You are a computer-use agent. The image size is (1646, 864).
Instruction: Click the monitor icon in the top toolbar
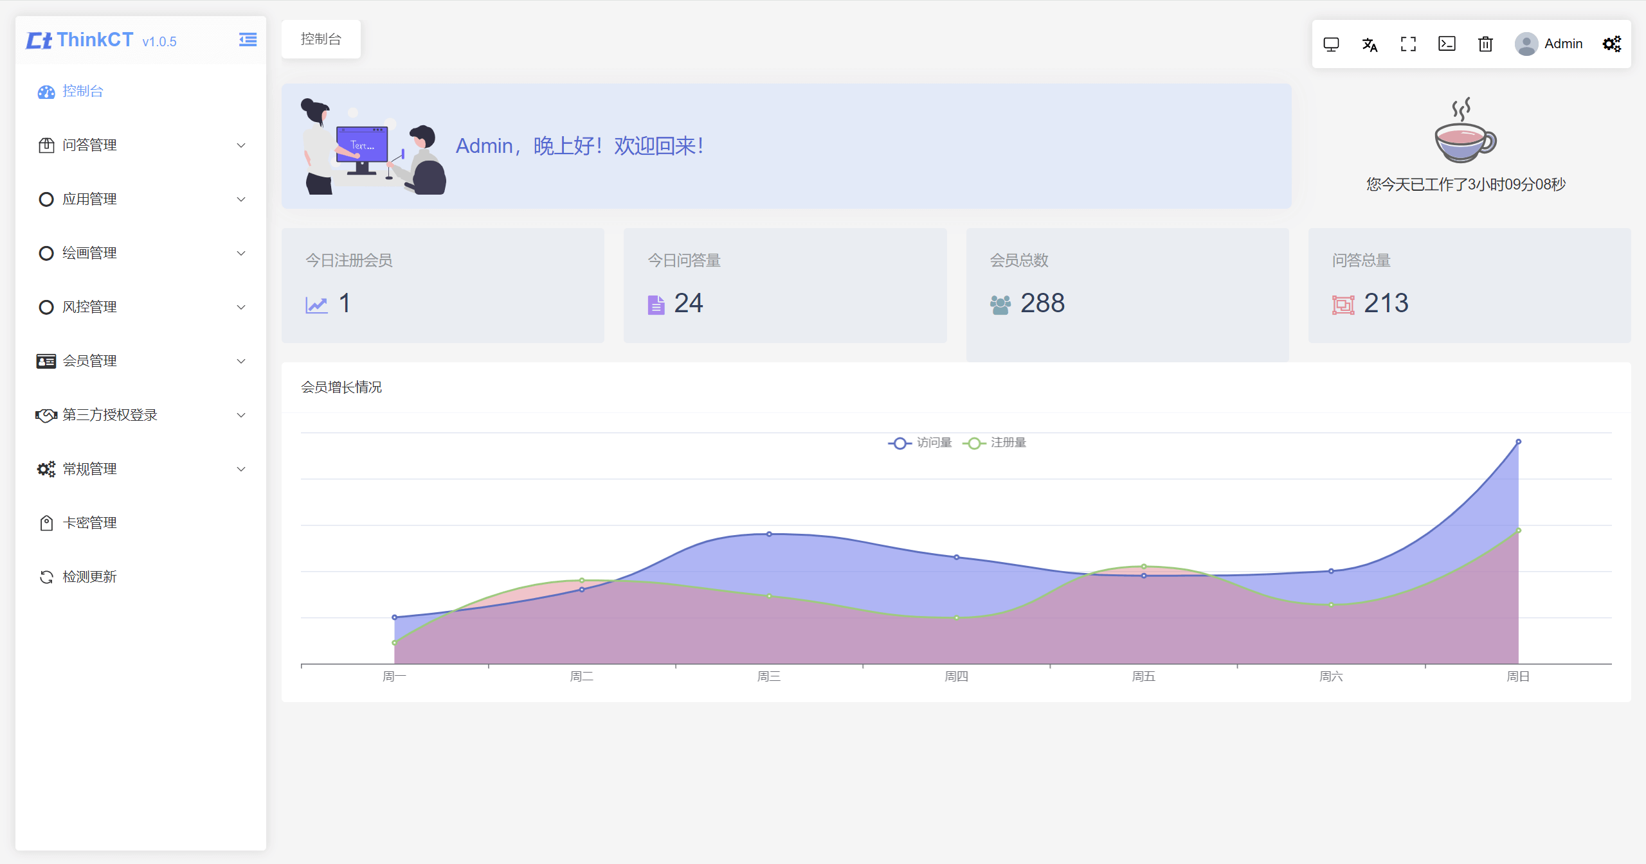1331,44
